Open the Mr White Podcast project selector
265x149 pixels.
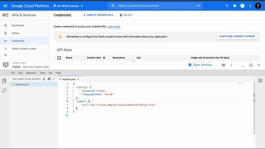68,6
